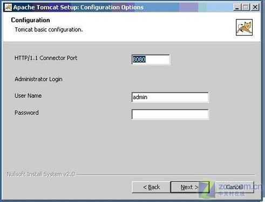Click the highlighted 8080 port value
Screen dimensions: 265x202
pyautogui.click(x=139, y=59)
